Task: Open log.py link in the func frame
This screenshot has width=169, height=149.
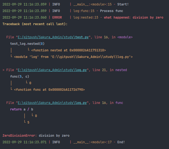Action: [x=52, y=103]
